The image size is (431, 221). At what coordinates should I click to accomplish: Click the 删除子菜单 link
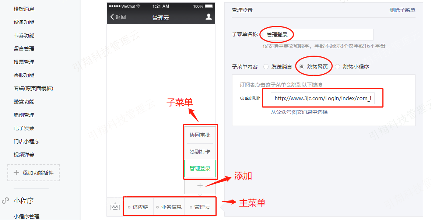[x=402, y=10]
